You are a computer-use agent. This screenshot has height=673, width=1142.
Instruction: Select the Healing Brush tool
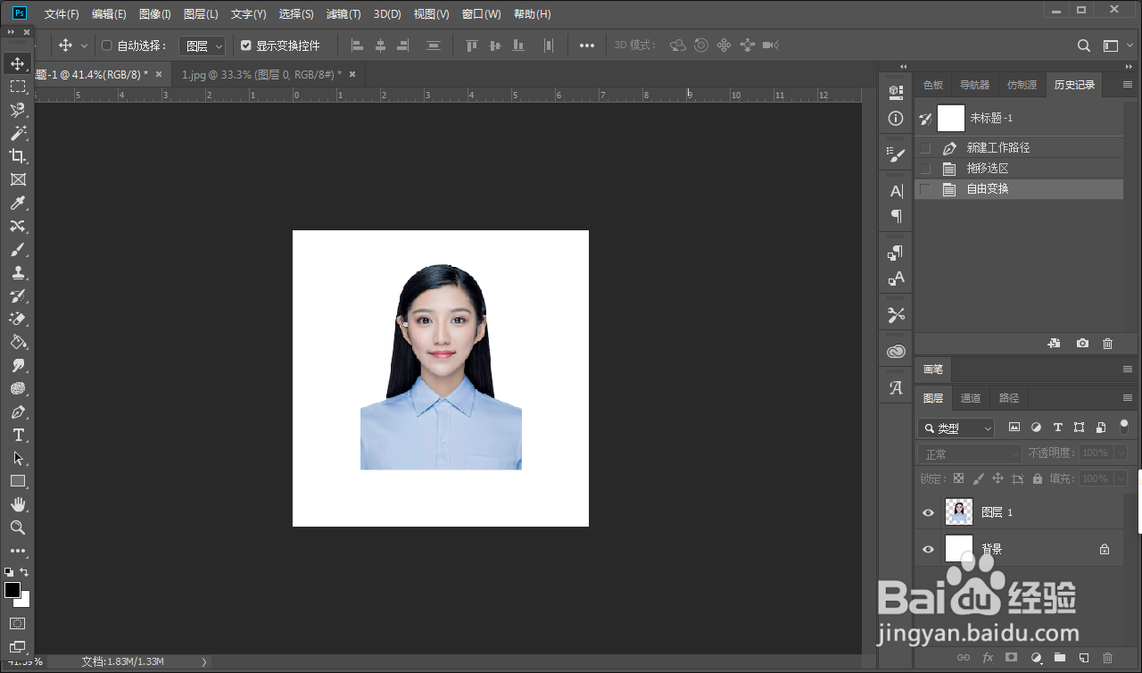[x=18, y=226]
